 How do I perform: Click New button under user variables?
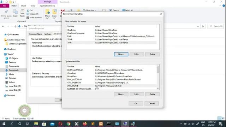(x=121, y=54)
